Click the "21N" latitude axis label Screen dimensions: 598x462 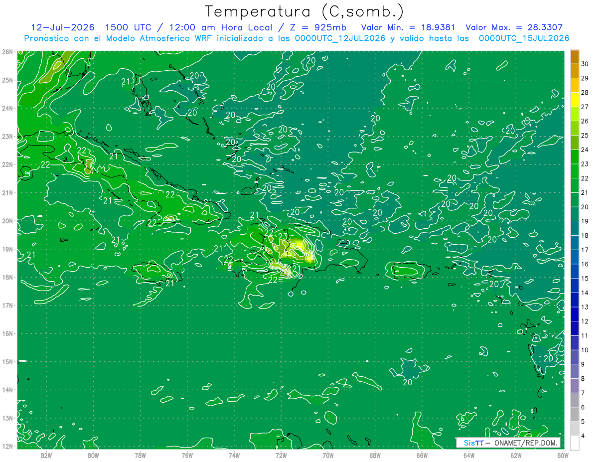click(7, 193)
